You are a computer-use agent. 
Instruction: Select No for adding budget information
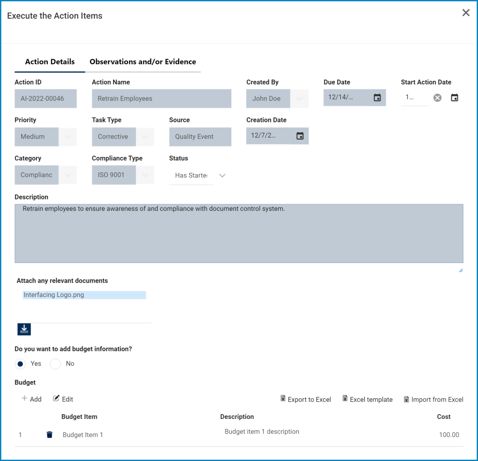pyautogui.click(x=55, y=364)
